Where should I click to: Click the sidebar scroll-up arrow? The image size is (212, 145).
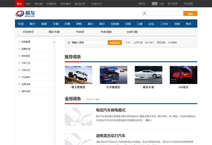tap(54, 42)
